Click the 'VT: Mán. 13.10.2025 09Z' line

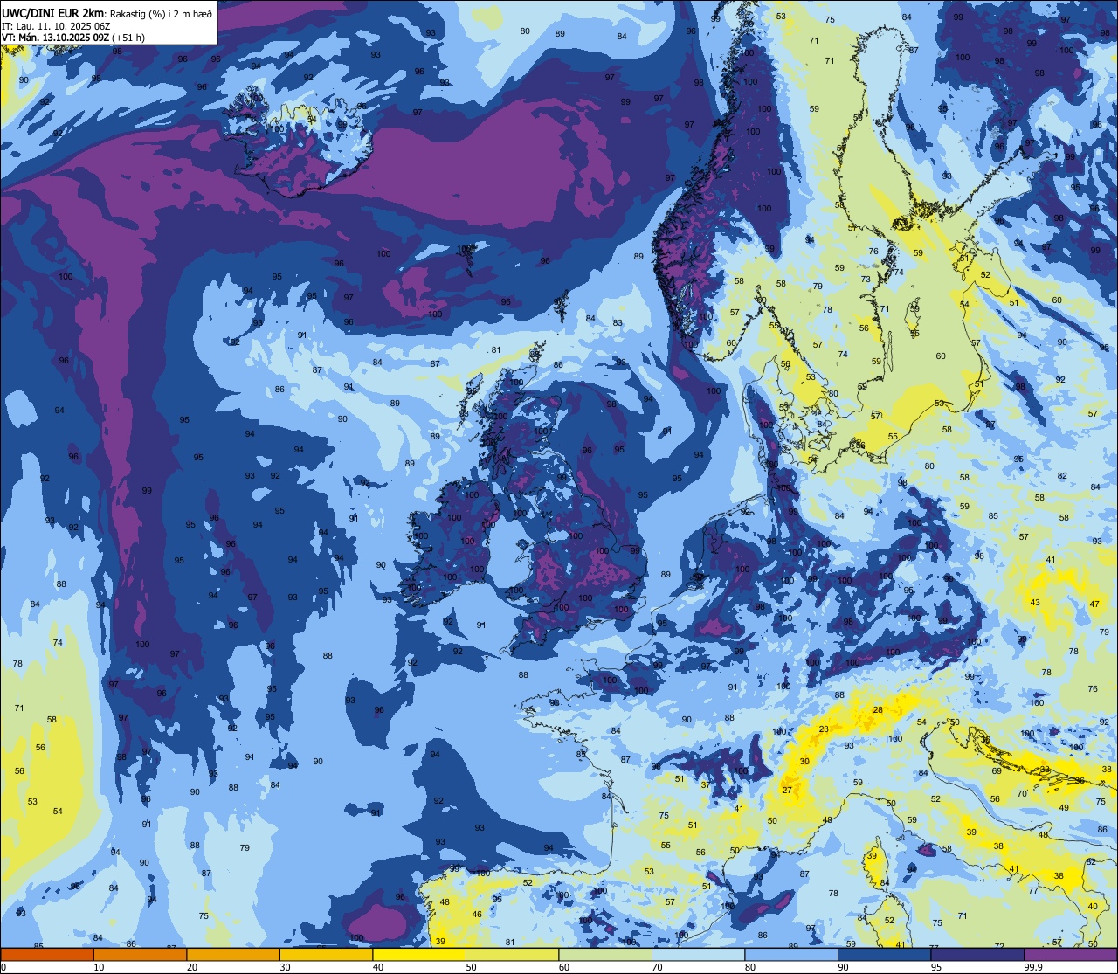point(54,38)
